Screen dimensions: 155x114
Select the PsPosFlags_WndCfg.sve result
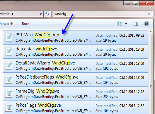[x=76, y=108]
